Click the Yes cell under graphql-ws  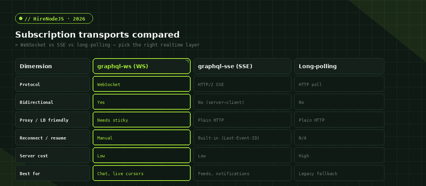coord(142,102)
